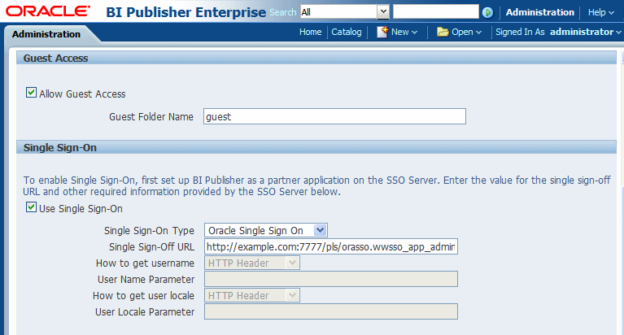Open the New menu dropdown
The height and width of the screenshot is (335, 624).
[404, 32]
